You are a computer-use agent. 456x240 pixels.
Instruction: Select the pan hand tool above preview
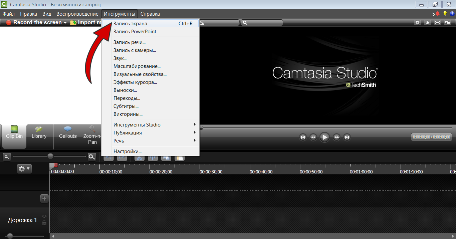coord(427,23)
